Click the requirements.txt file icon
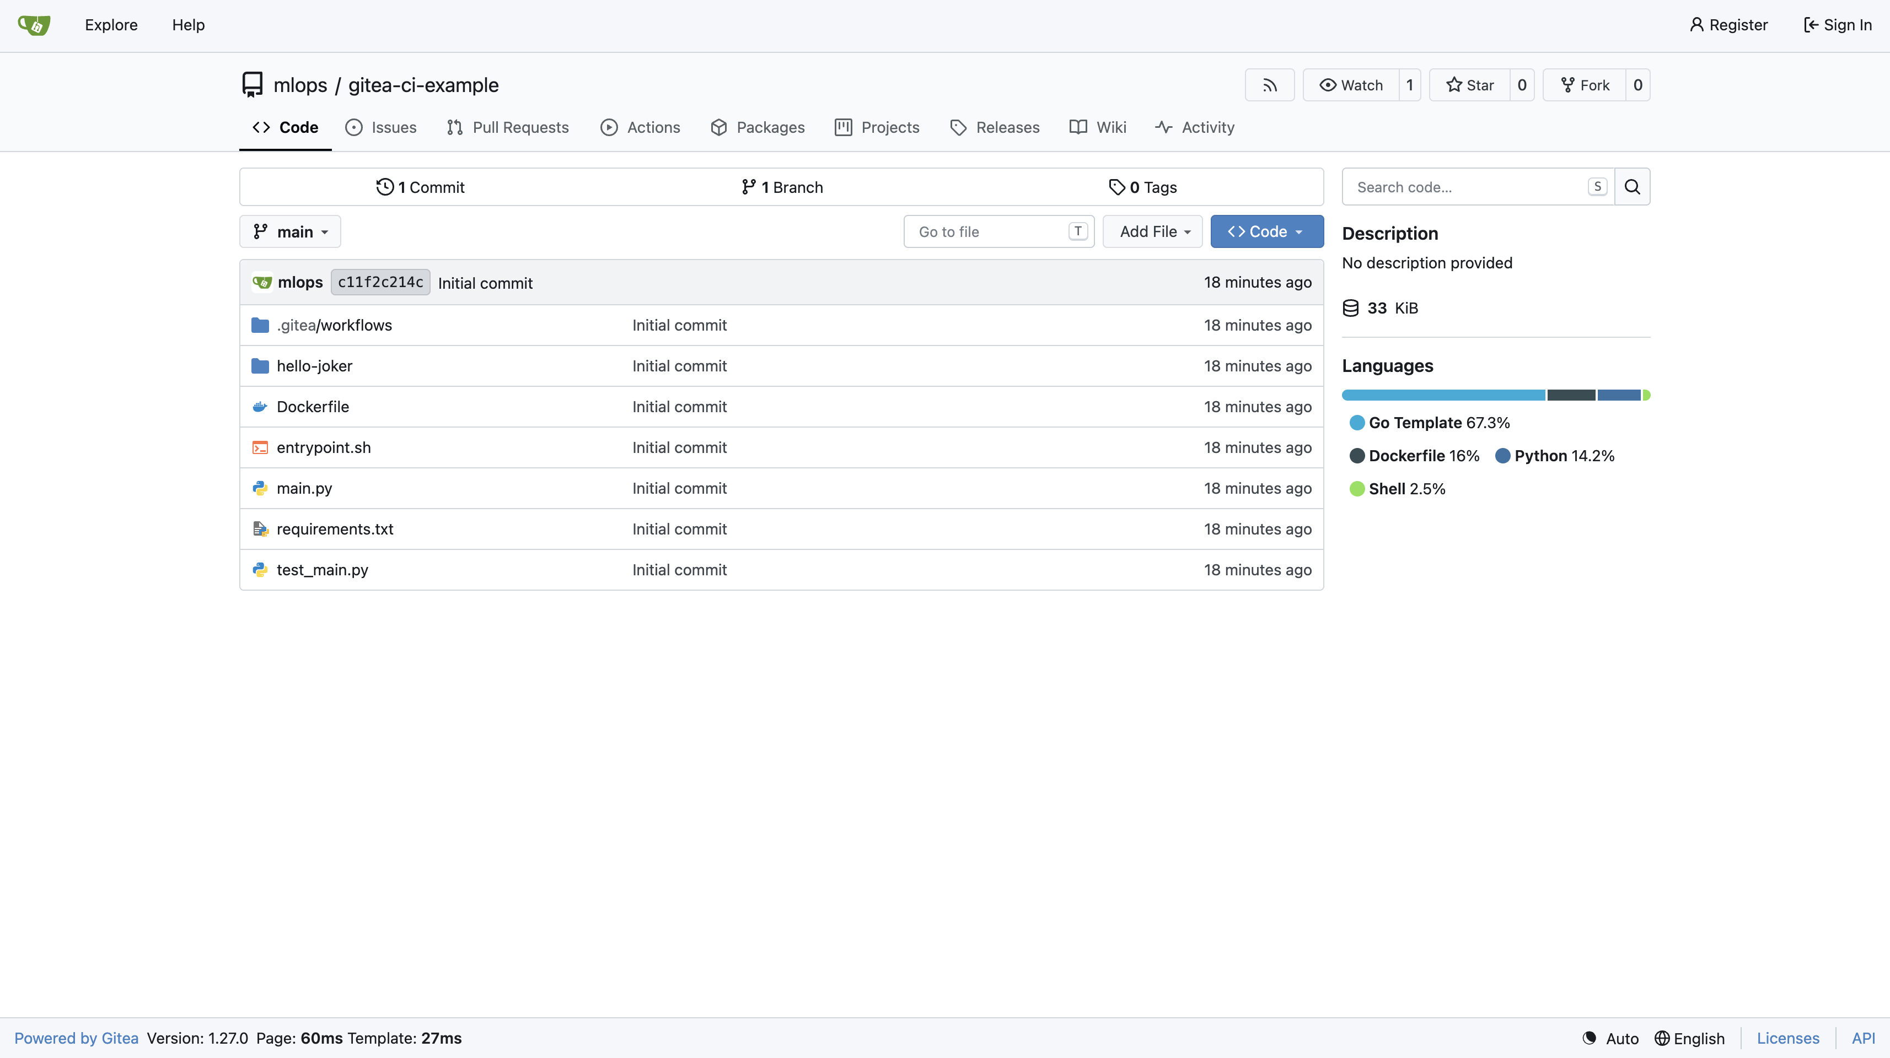The height and width of the screenshot is (1058, 1890). tap(260, 530)
